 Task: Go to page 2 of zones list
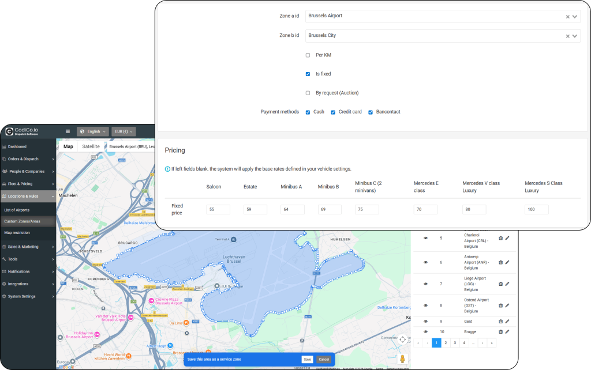coord(446,343)
